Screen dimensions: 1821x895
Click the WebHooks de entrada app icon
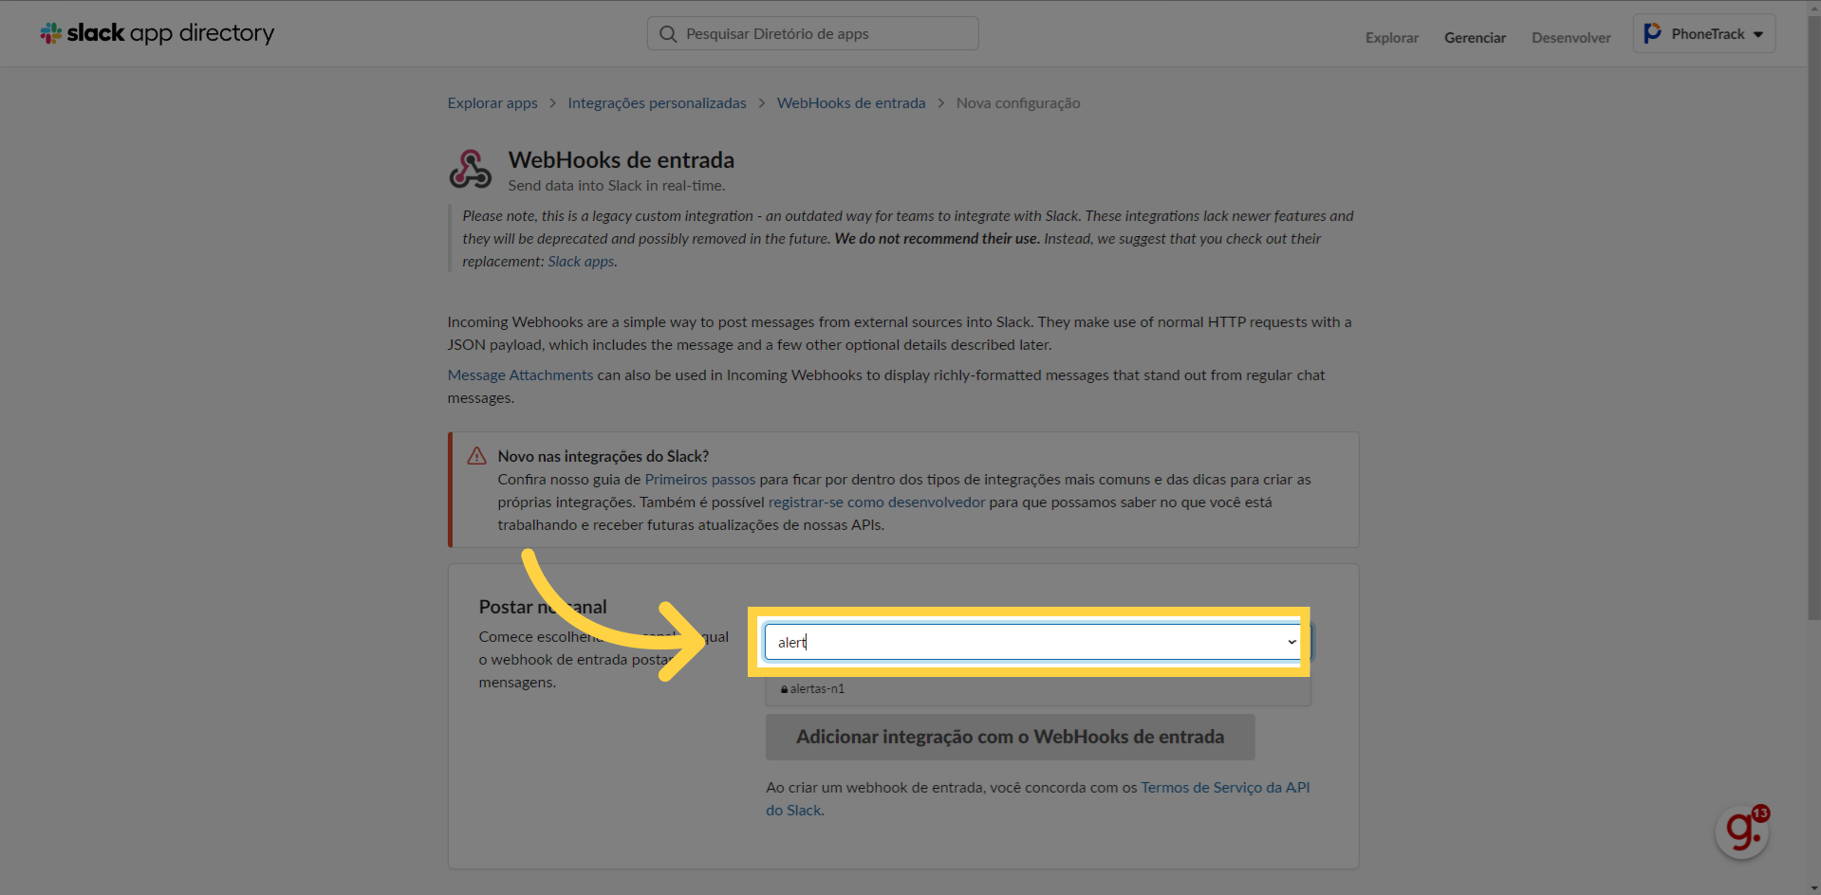click(470, 169)
